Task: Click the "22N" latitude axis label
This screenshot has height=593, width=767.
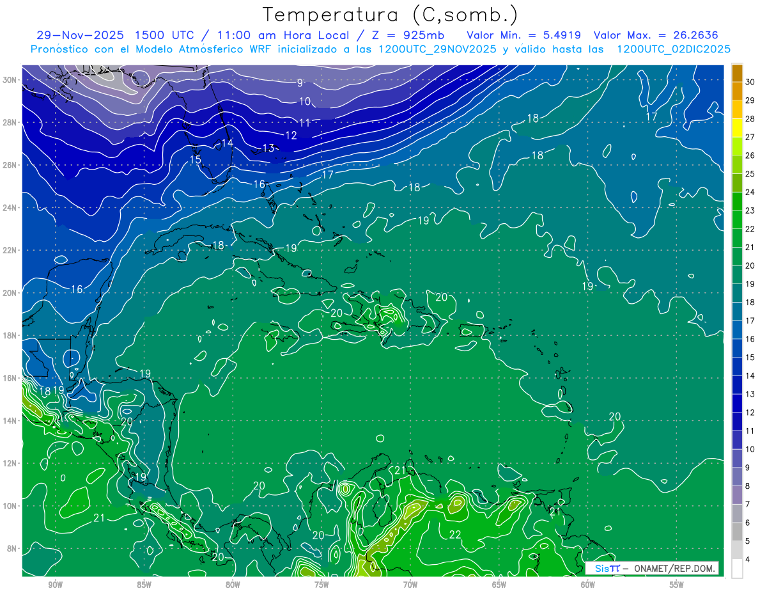Action: [x=10, y=250]
